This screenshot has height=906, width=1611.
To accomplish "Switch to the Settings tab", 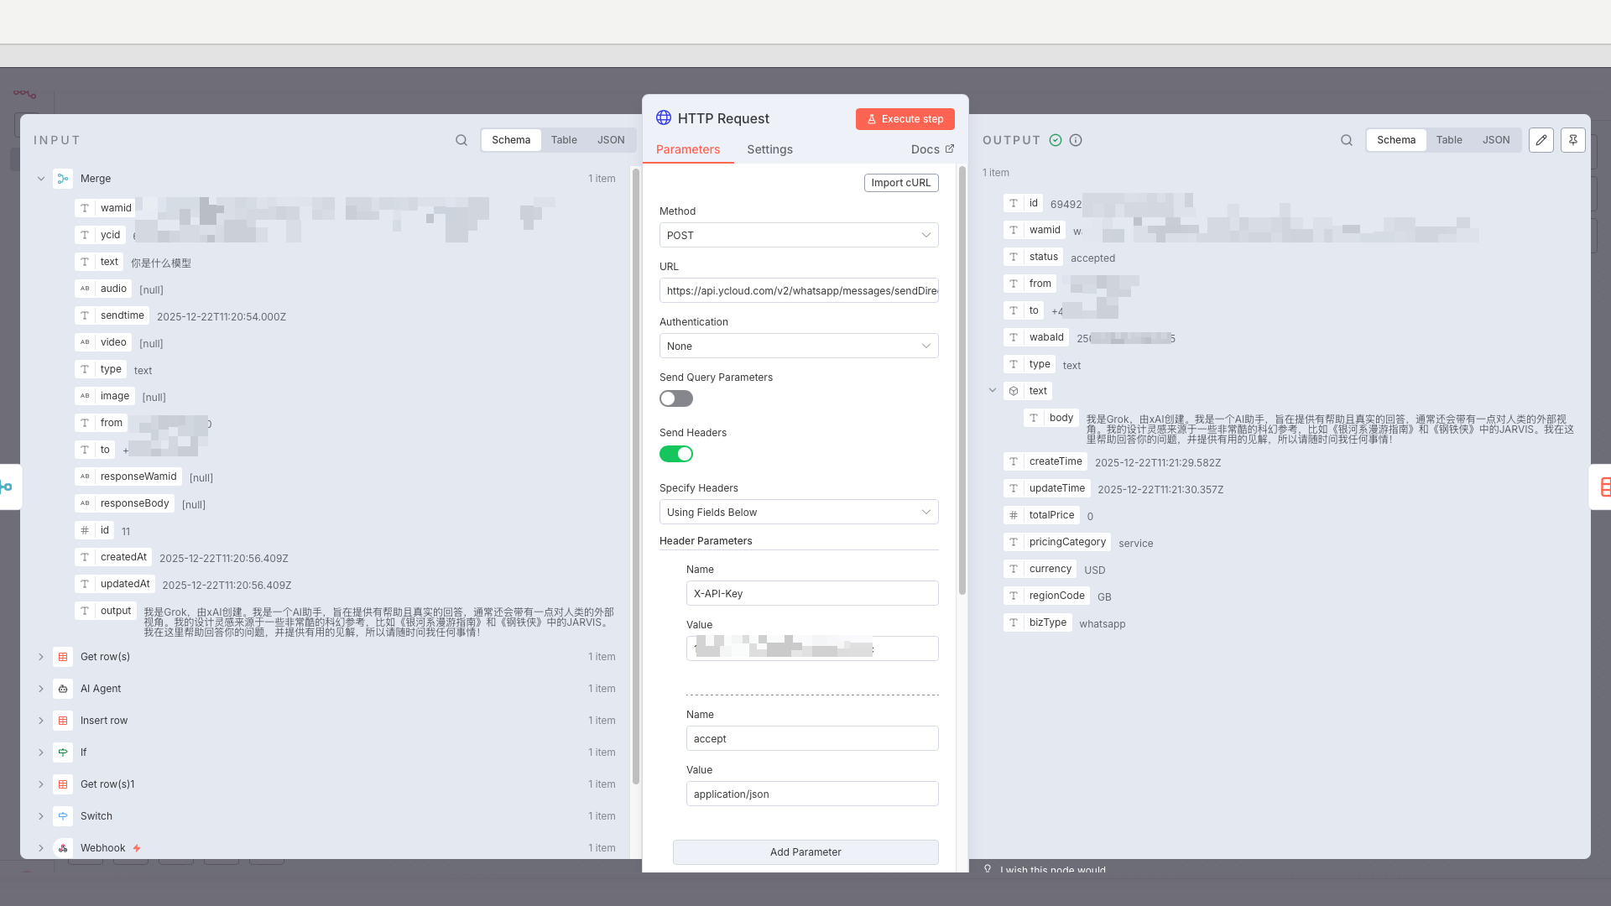I will tap(769, 149).
